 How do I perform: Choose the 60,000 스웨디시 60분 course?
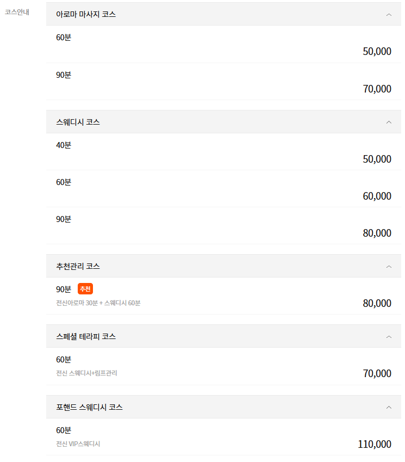point(377,196)
